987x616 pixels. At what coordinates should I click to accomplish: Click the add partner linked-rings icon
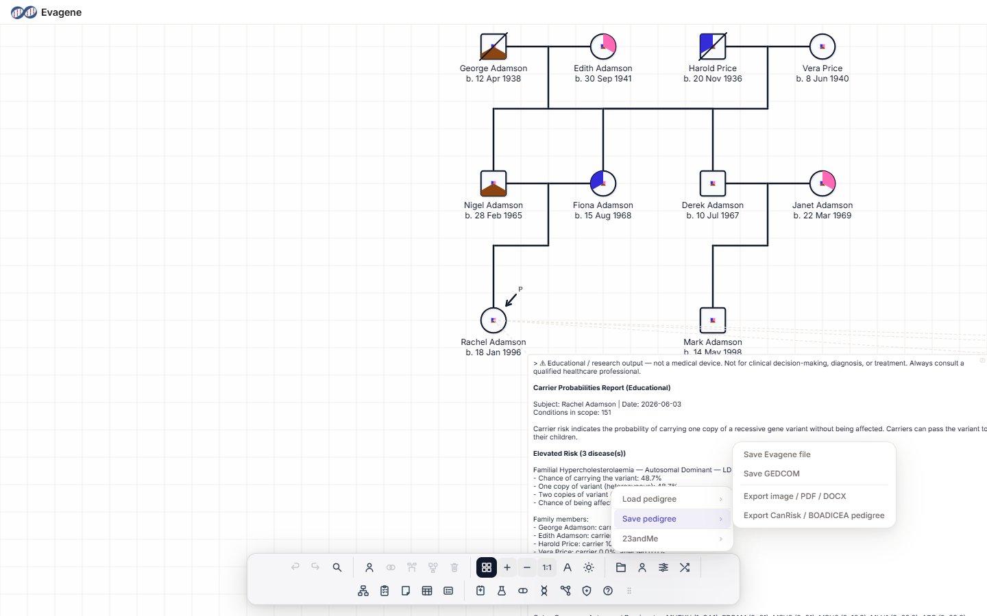pyautogui.click(x=391, y=567)
